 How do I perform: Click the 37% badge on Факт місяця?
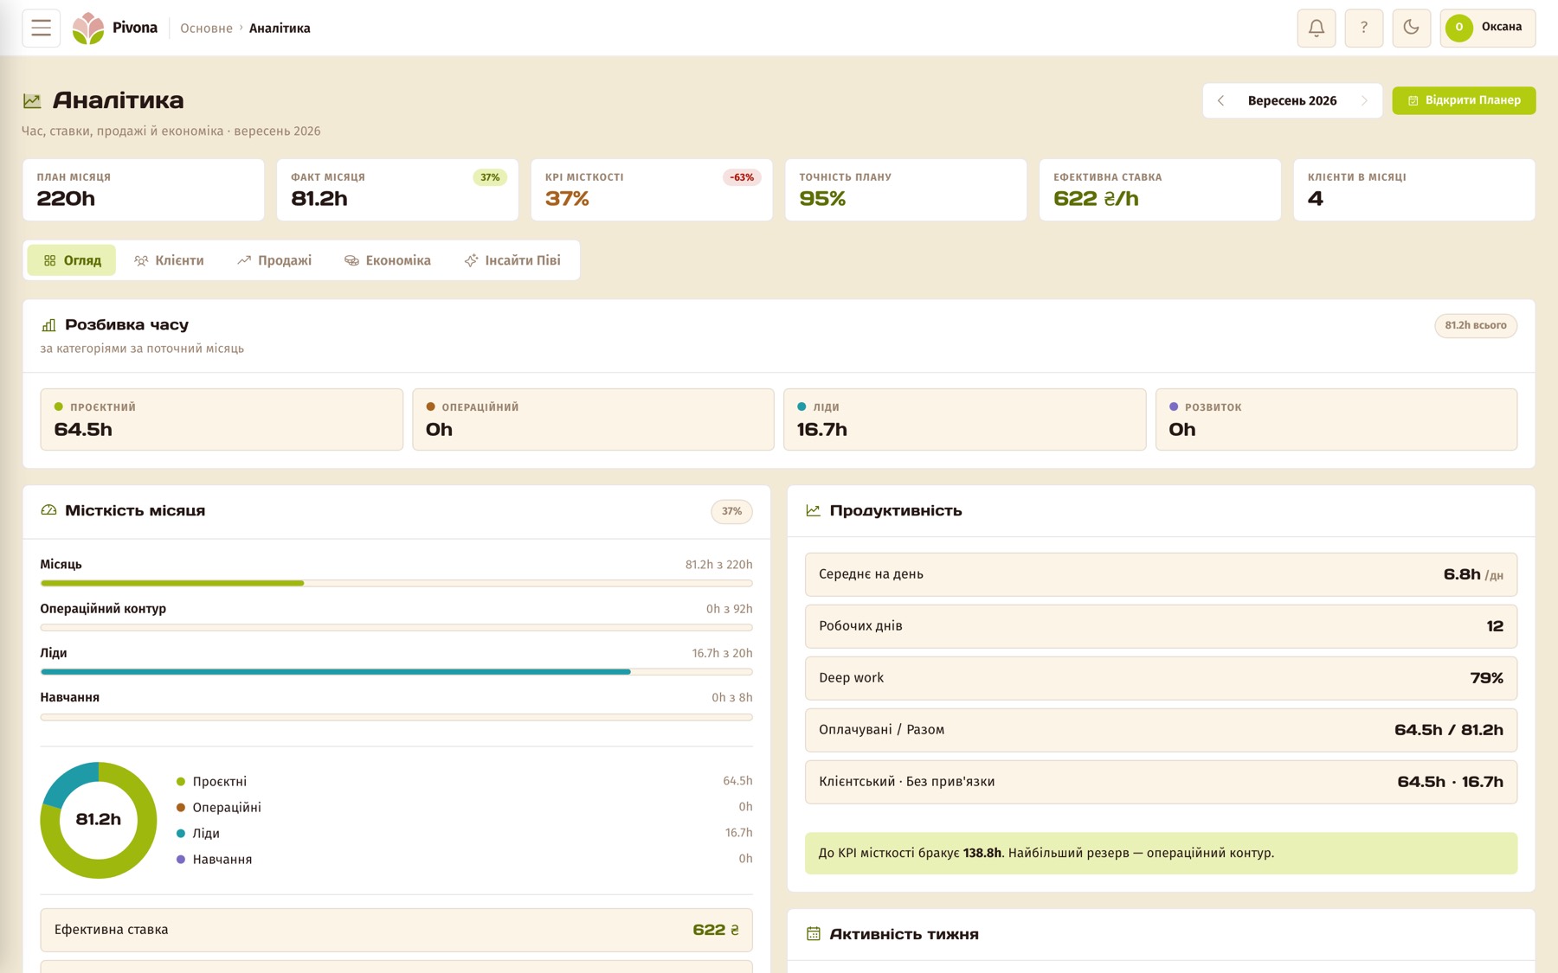click(x=490, y=177)
